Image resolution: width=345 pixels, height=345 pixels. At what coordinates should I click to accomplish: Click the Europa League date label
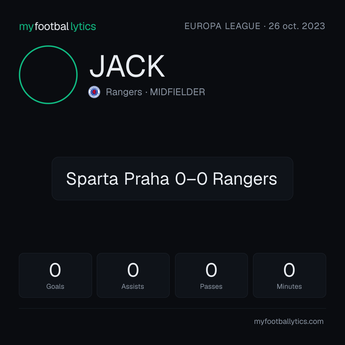(255, 26)
